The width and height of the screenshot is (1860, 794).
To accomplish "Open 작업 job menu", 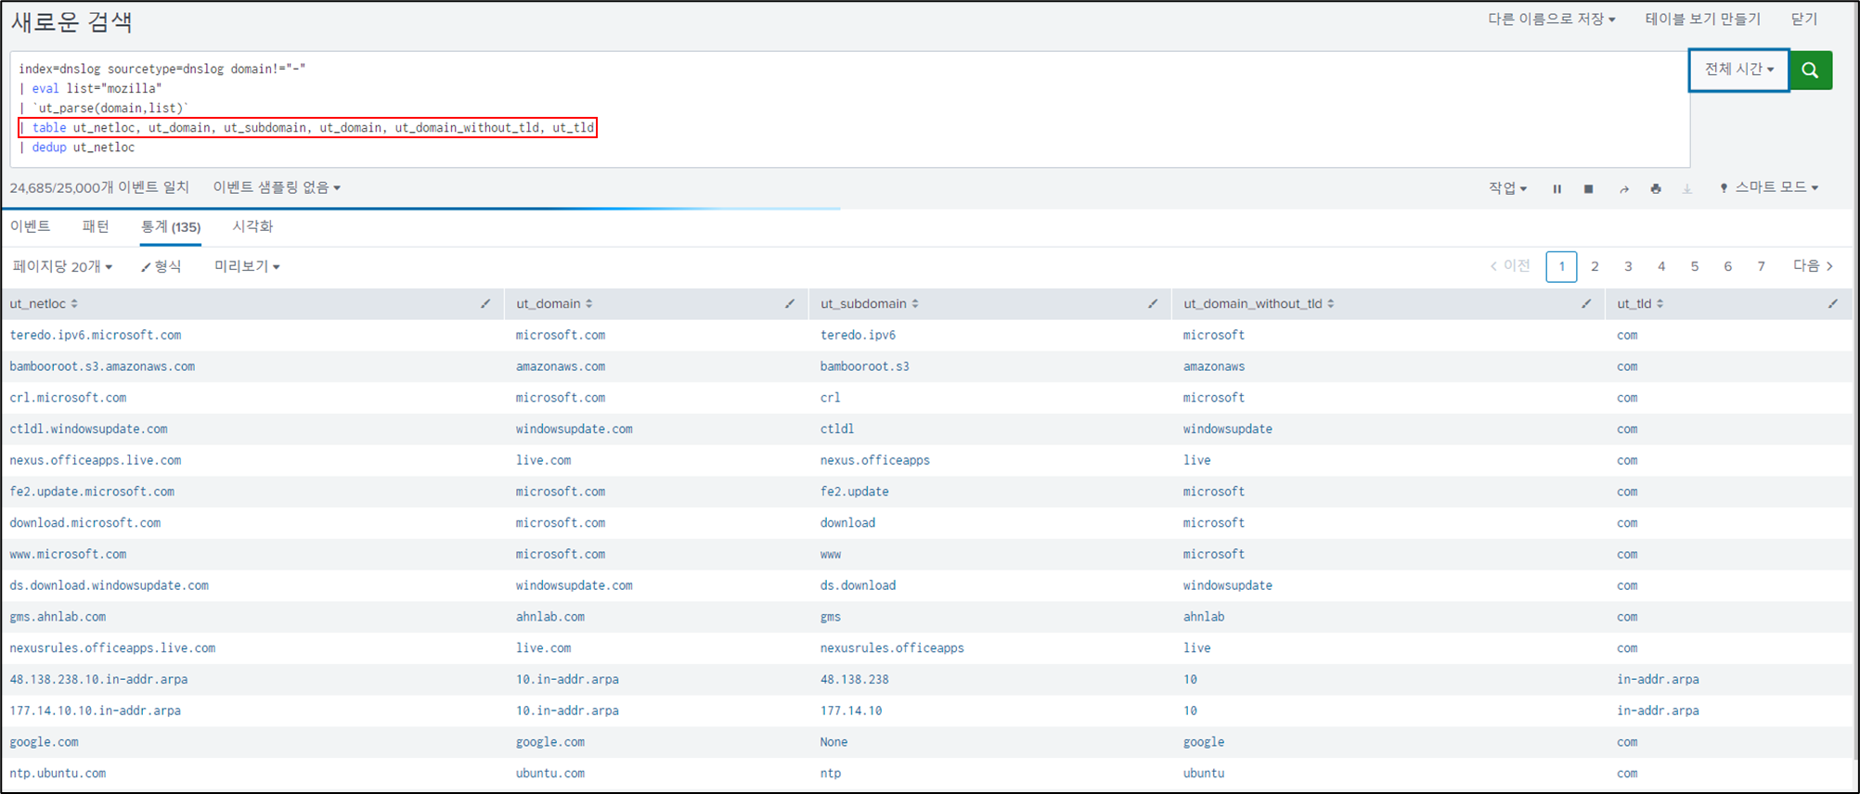I will [1507, 188].
